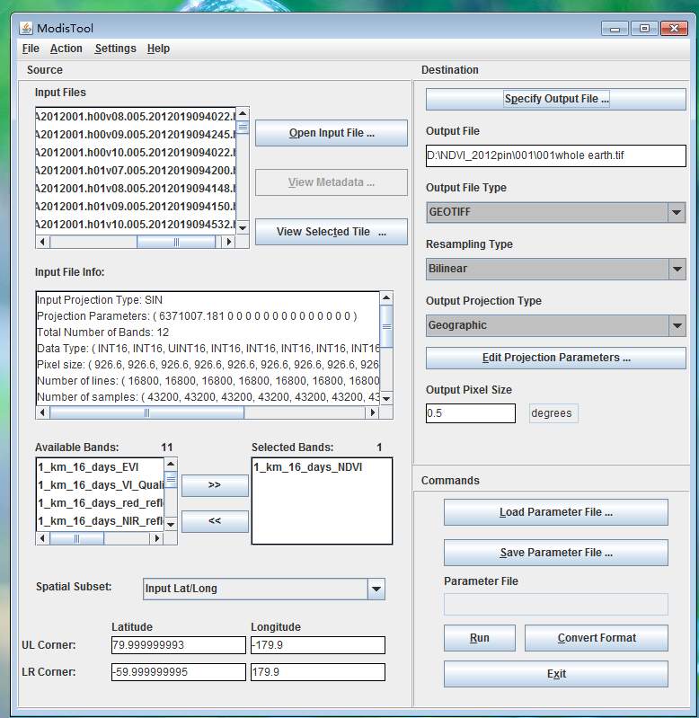Image resolution: width=699 pixels, height=718 pixels.
Task: Minimize the ModisTool window
Action: (x=615, y=29)
